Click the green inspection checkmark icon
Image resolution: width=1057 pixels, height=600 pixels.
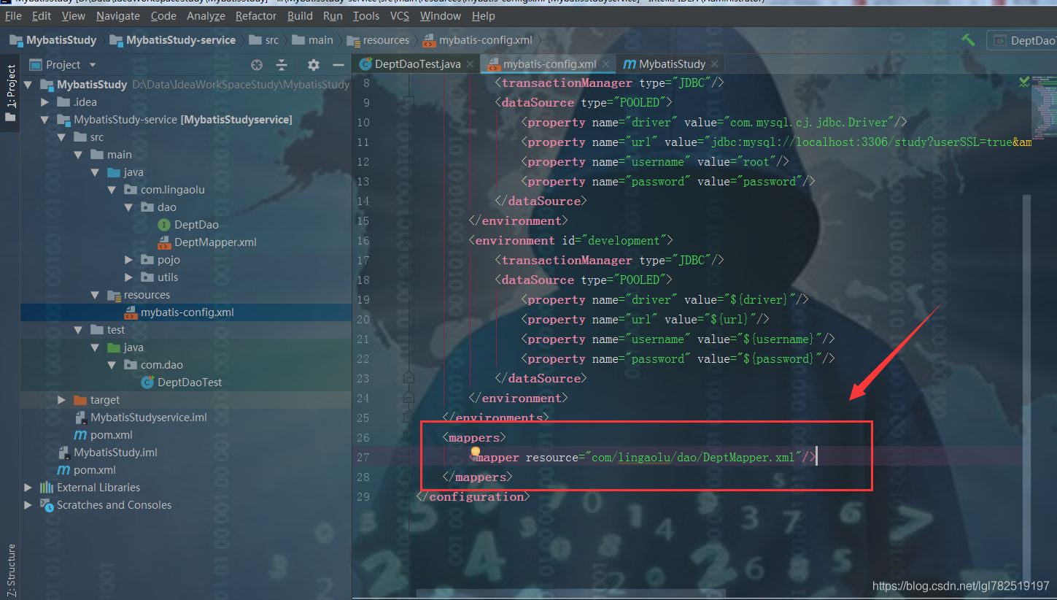click(x=1024, y=82)
